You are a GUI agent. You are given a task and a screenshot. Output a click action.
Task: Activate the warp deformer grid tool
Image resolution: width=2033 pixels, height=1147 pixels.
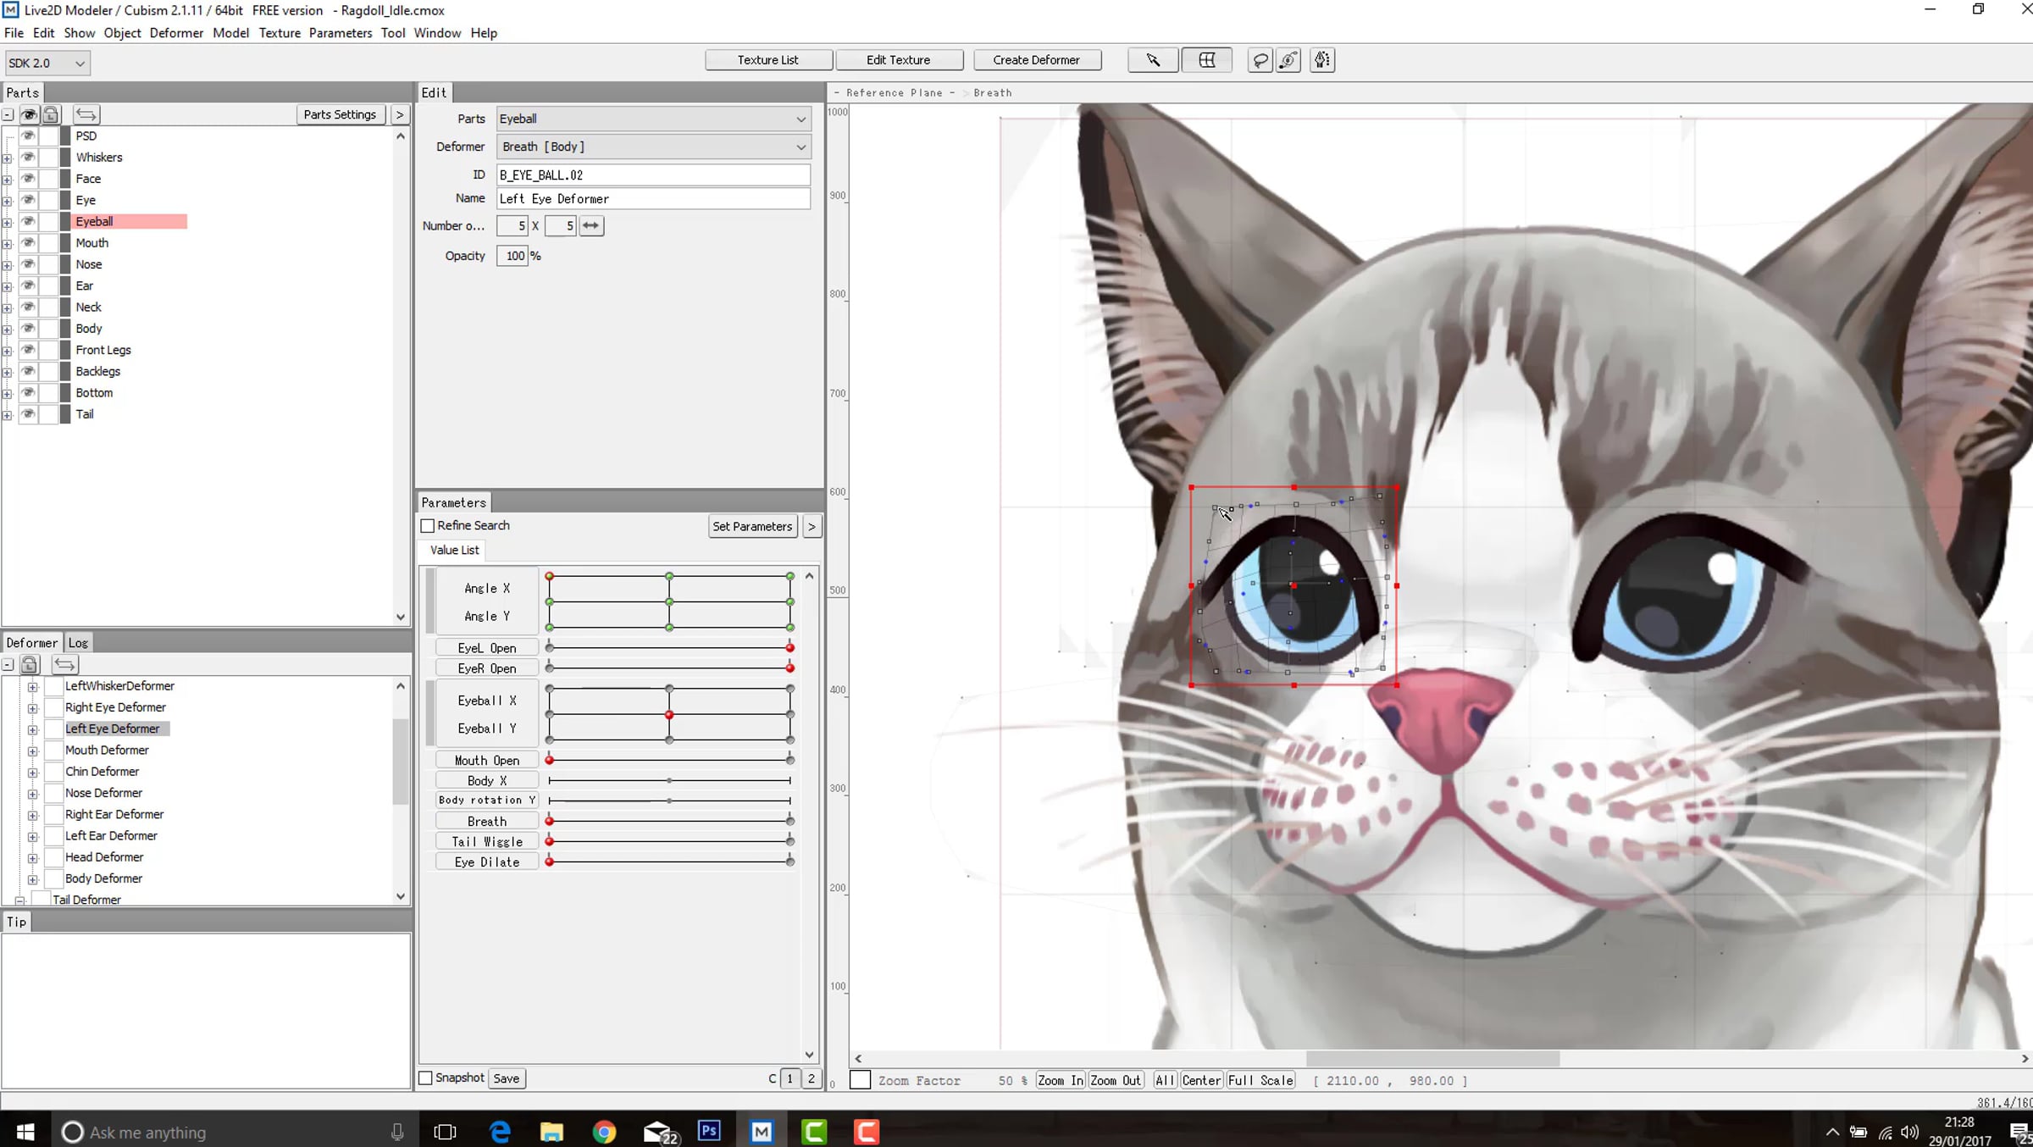click(1206, 60)
